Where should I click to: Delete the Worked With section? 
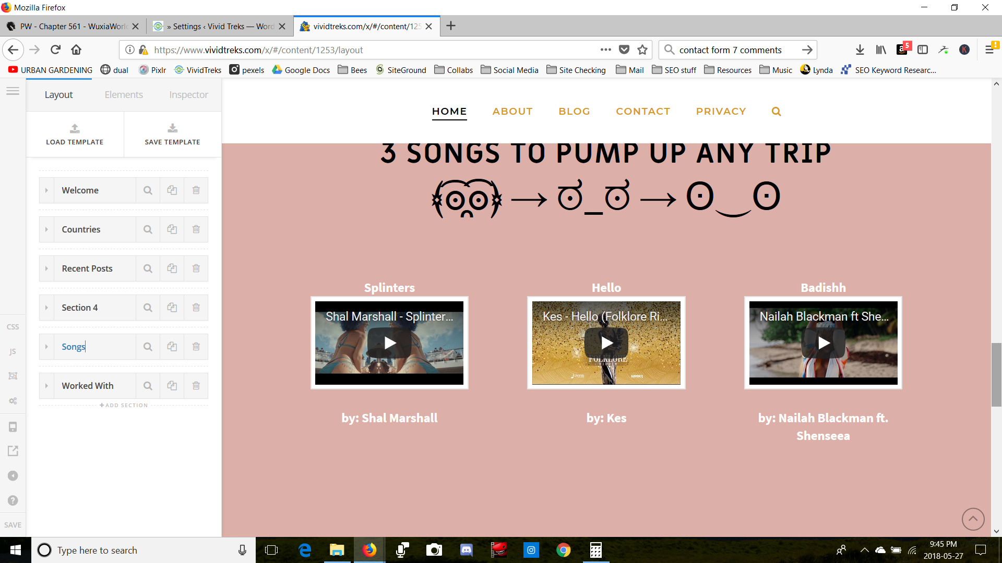[x=196, y=386]
